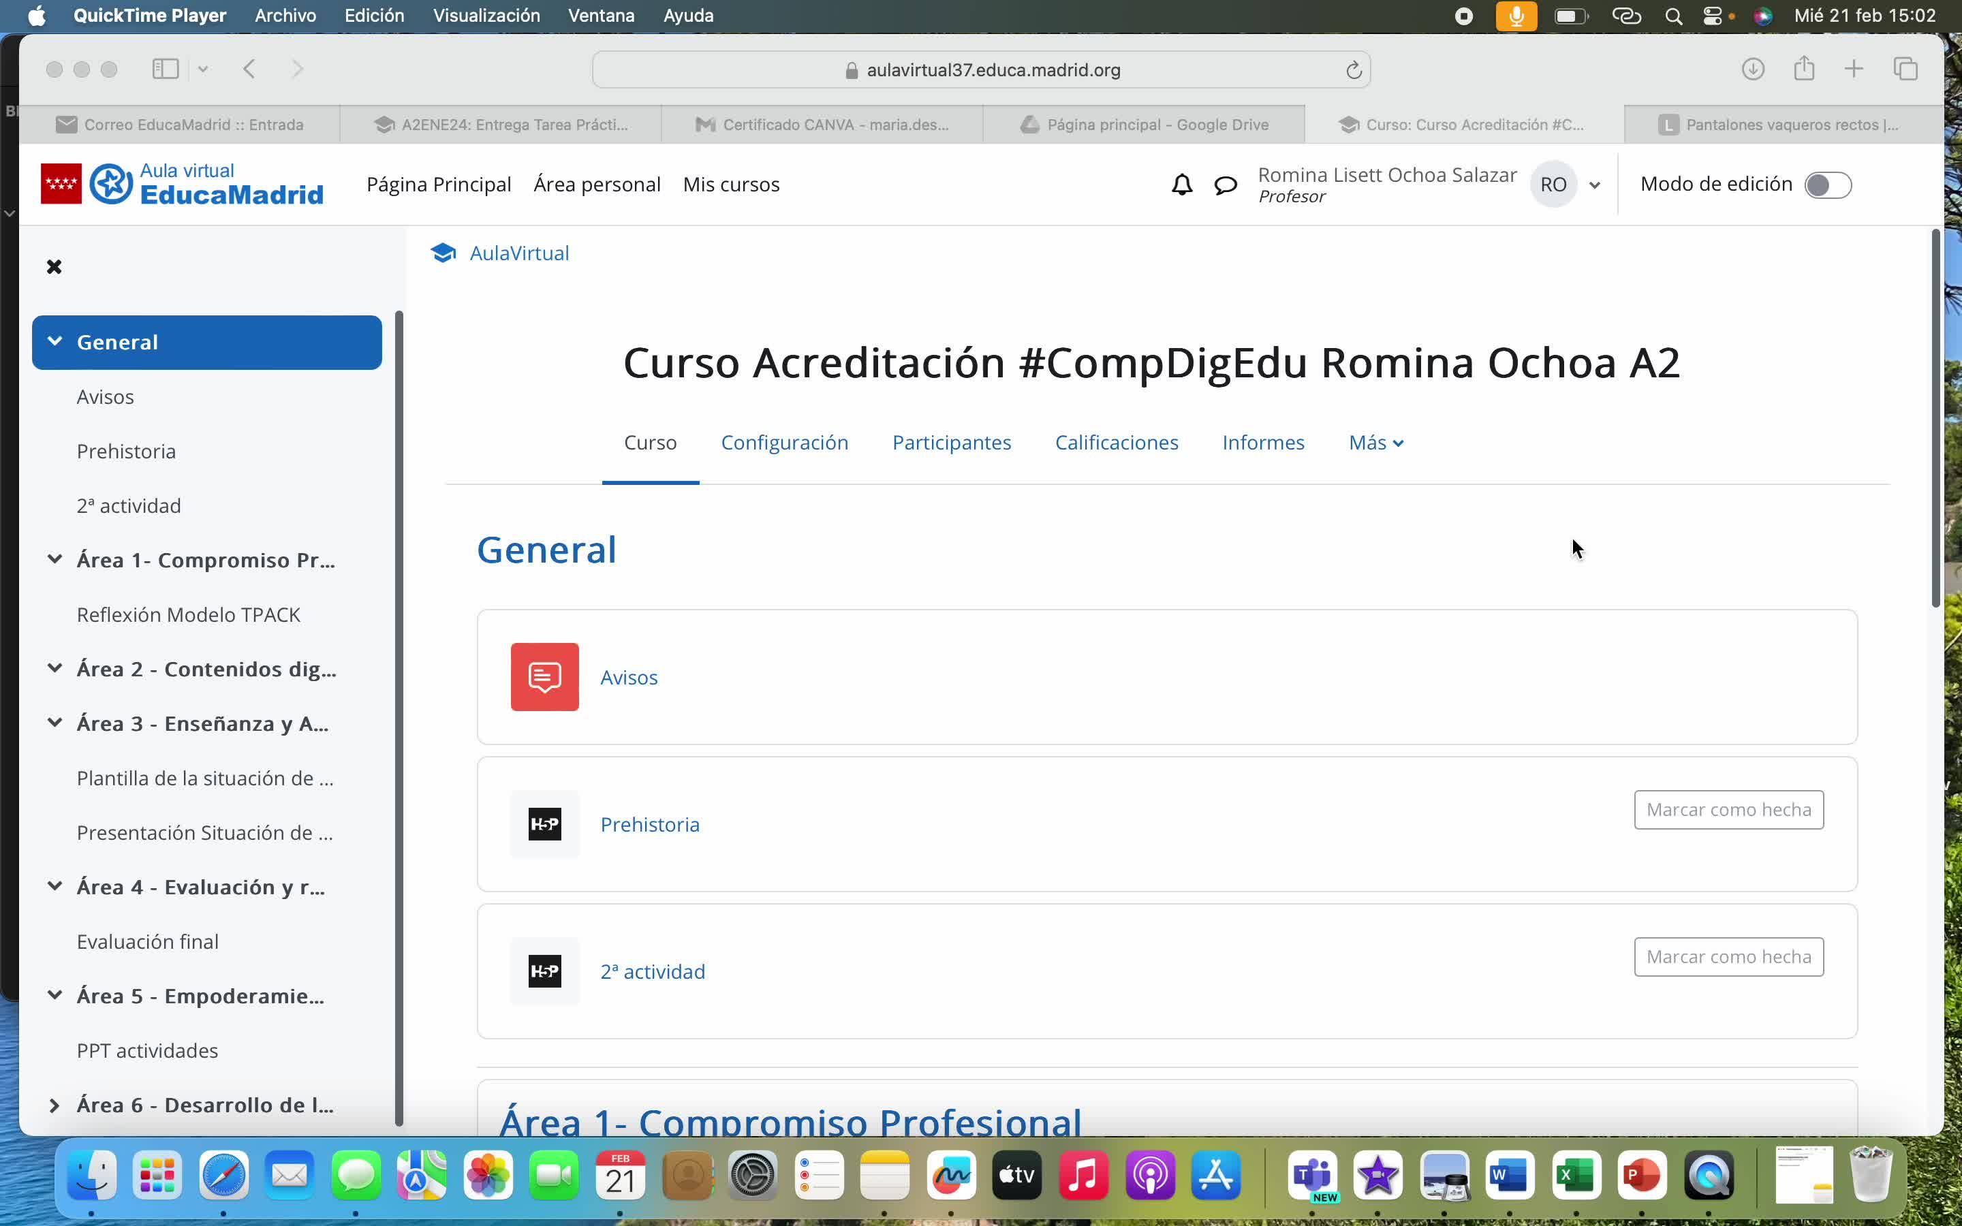The height and width of the screenshot is (1226, 1962).
Task: Open the messages chat bubble icon
Action: [1225, 185]
